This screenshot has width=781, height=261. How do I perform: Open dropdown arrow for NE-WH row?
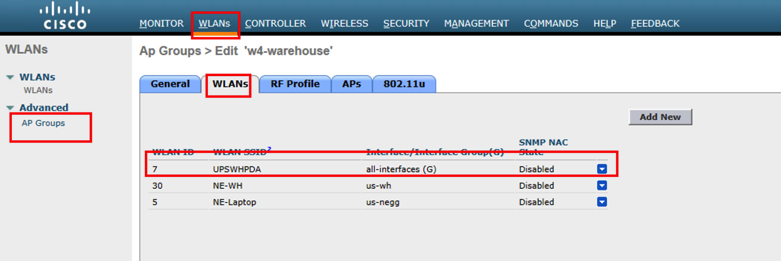[x=602, y=186]
